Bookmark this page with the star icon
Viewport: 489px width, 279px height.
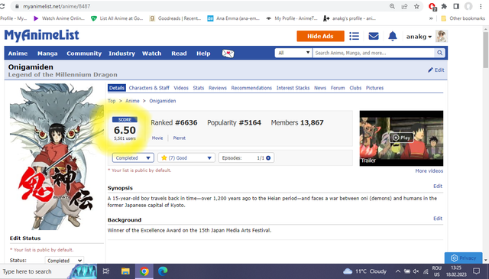coord(416,6)
